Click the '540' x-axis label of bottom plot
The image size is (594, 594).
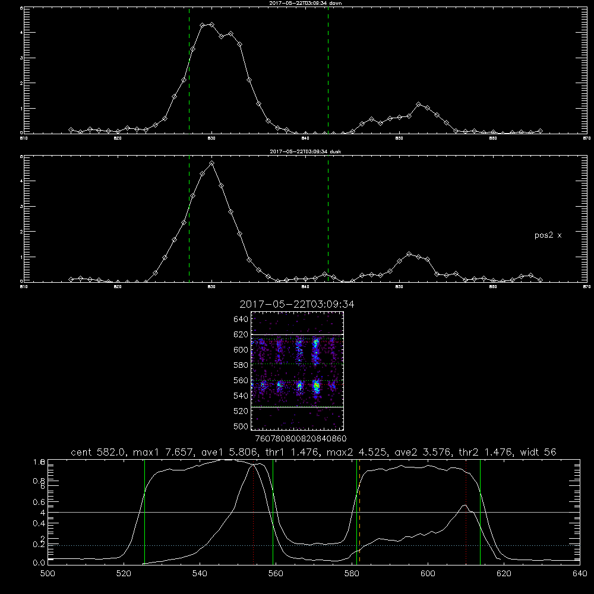click(x=200, y=574)
